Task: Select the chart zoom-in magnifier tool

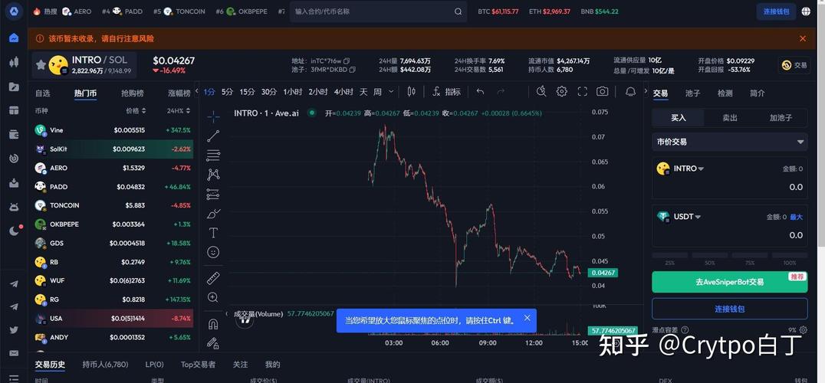Action: (213, 297)
